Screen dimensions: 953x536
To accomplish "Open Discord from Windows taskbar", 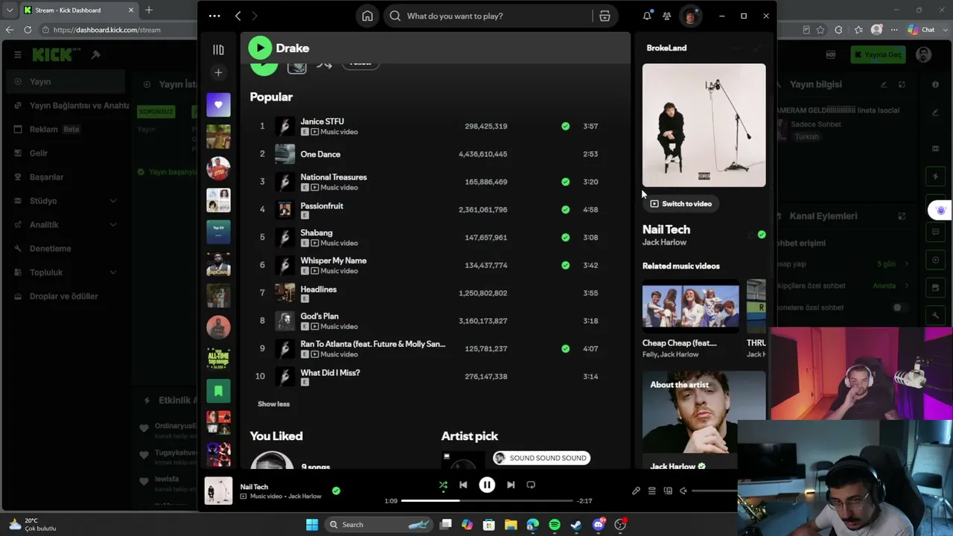I will [599, 525].
